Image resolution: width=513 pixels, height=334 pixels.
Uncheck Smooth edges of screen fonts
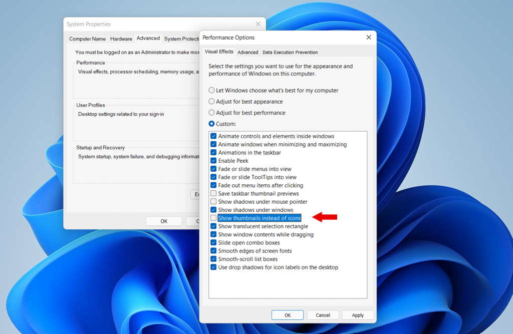pyautogui.click(x=213, y=250)
